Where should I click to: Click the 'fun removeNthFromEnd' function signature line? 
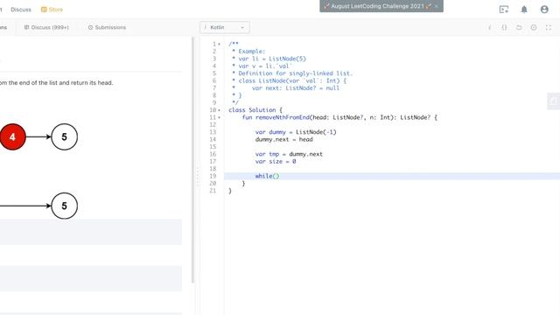(x=339, y=117)
